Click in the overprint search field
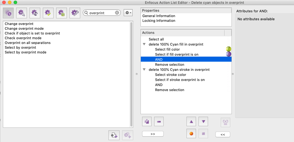Image resolution: width=294 pixels, height=142 pixels. [101, 13]
